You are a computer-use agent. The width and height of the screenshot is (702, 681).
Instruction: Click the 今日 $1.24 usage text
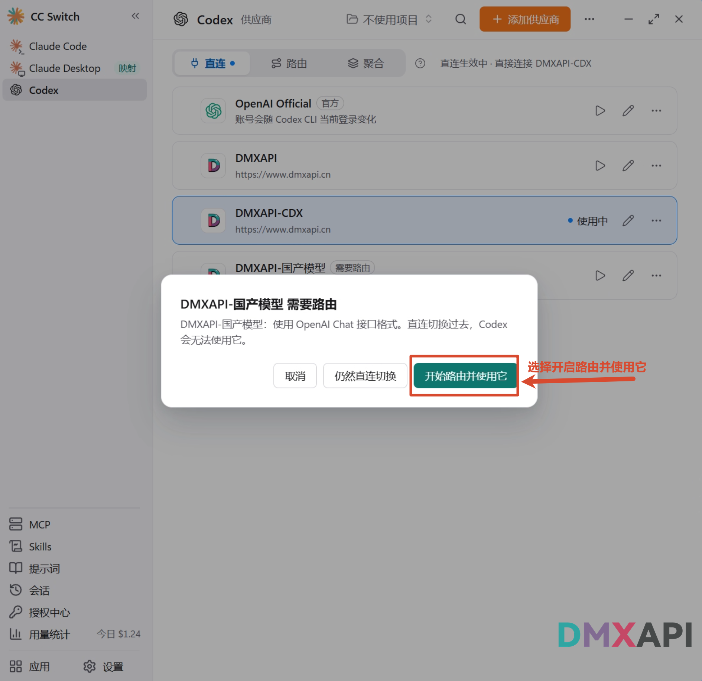click(x=118, y=634)
